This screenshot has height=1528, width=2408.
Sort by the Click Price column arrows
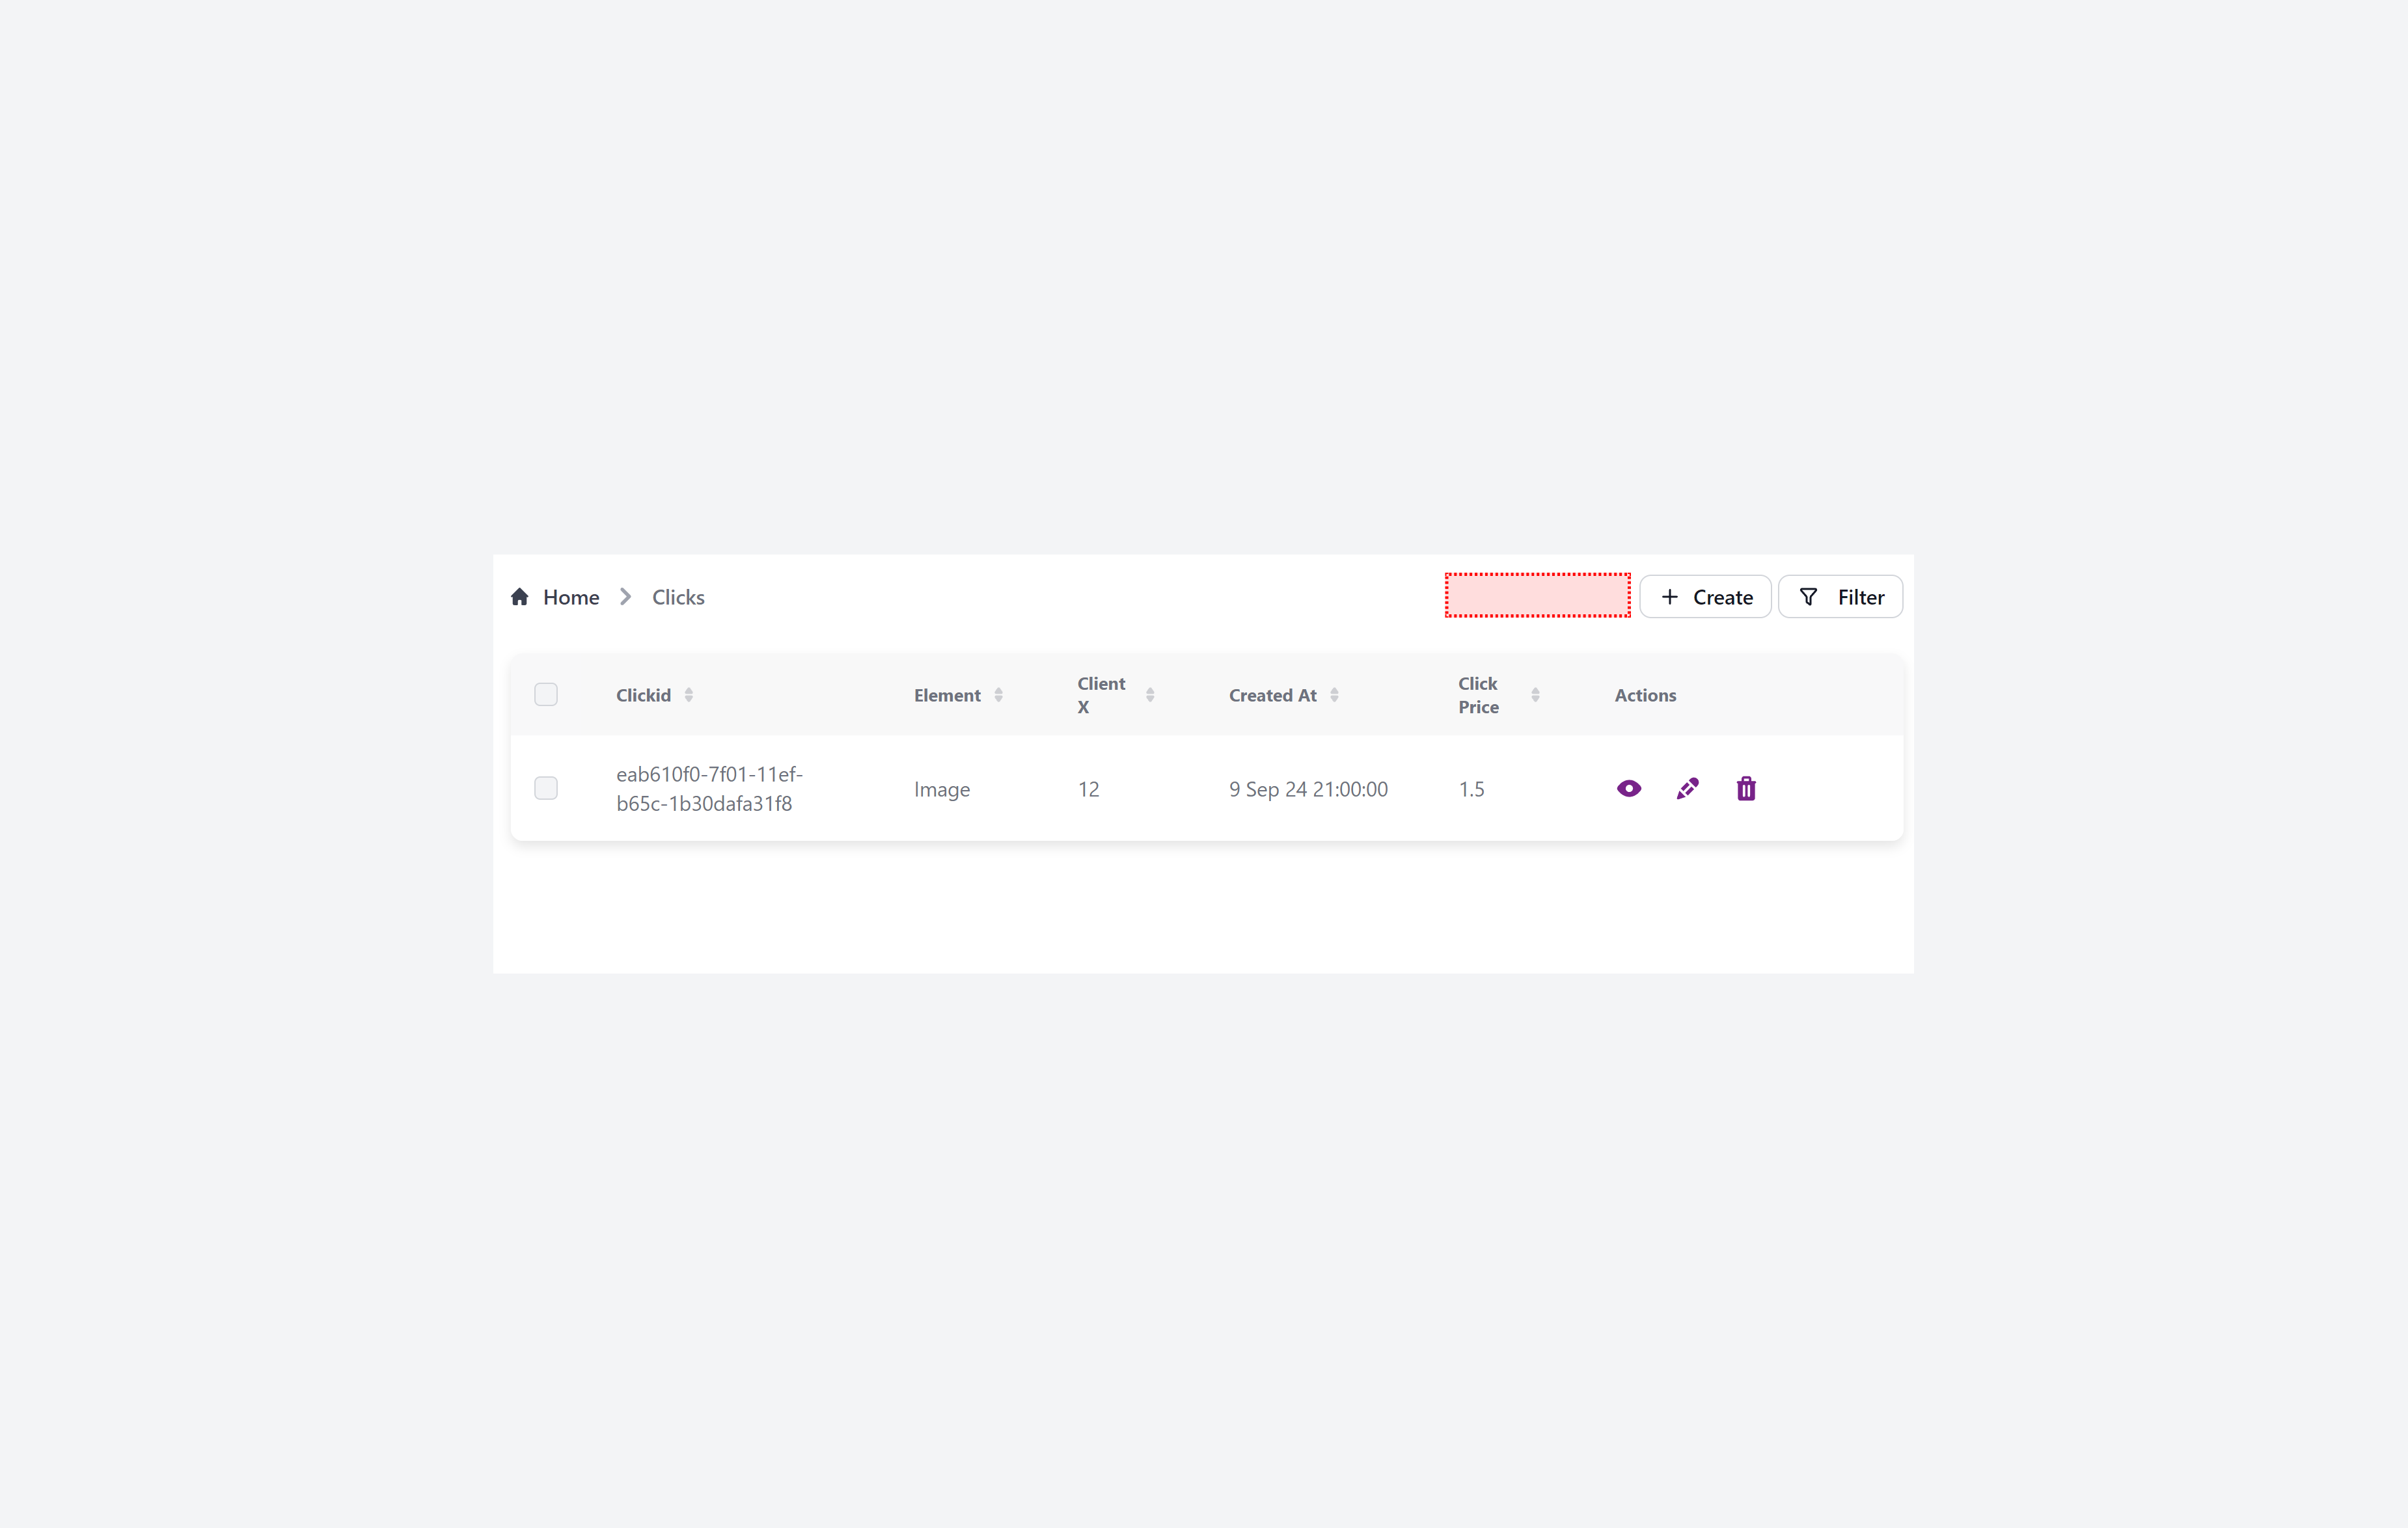pyautogui.click(x=1535, y=695)
